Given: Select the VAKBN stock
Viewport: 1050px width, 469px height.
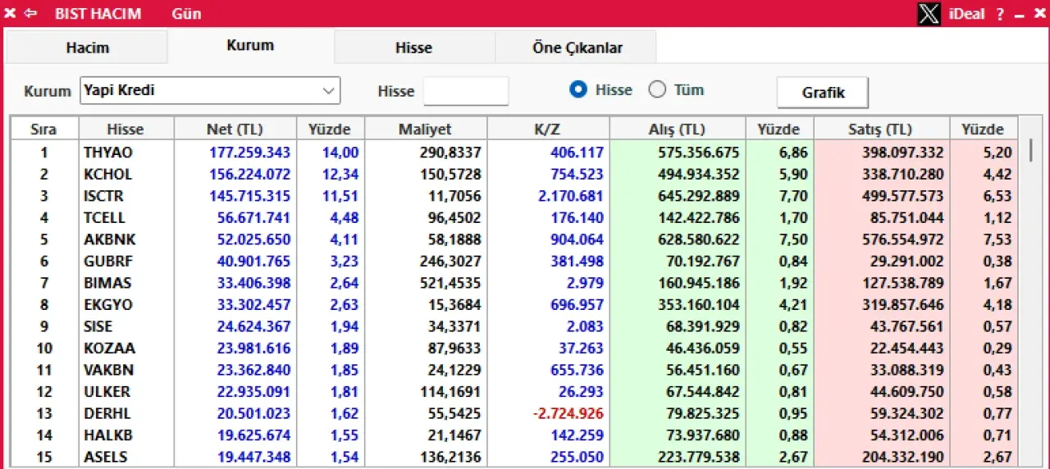Looking at the screenshot, I should point(108,370).
